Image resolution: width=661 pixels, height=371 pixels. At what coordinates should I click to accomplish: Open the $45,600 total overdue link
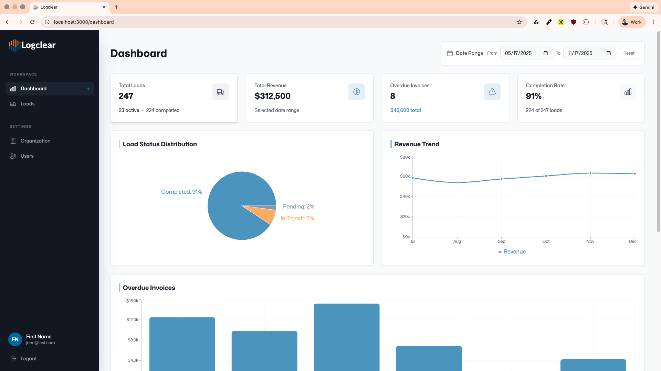(405, 110)
